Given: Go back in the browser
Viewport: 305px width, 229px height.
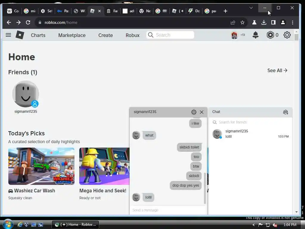Looking at the screenshot, I should [9, 22].
